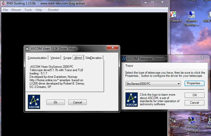Image resolution: width=211 pixels, height=136 pixels.
Task: Open the Mount menu
Action: pos(16,10)
